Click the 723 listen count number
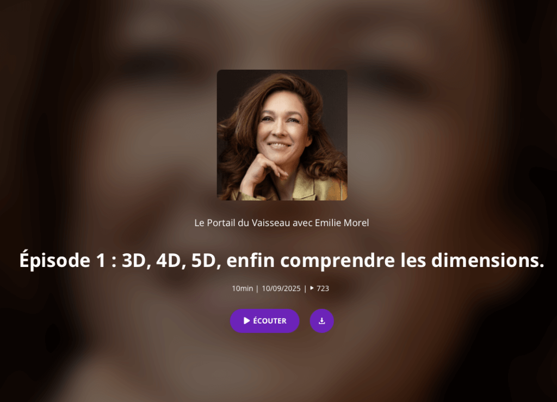Screen dimensions: 557x402 tap(323, 289)
